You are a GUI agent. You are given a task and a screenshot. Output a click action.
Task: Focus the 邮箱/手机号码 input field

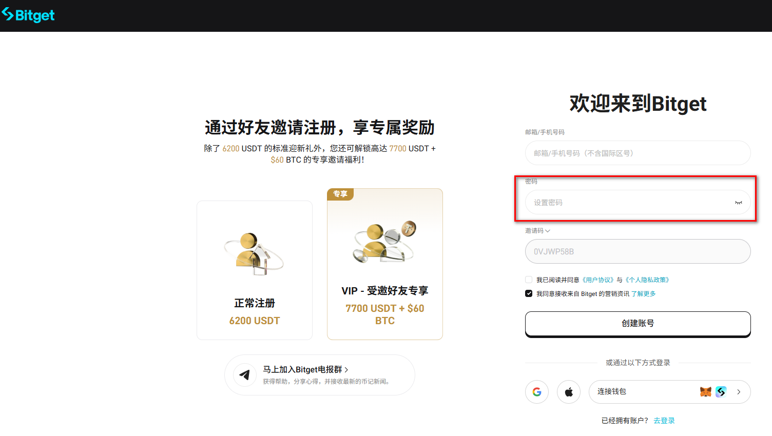638,153
